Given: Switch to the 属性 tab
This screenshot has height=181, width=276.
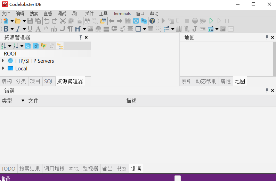Looking at the screenshot, I should [x=226, y=81].
